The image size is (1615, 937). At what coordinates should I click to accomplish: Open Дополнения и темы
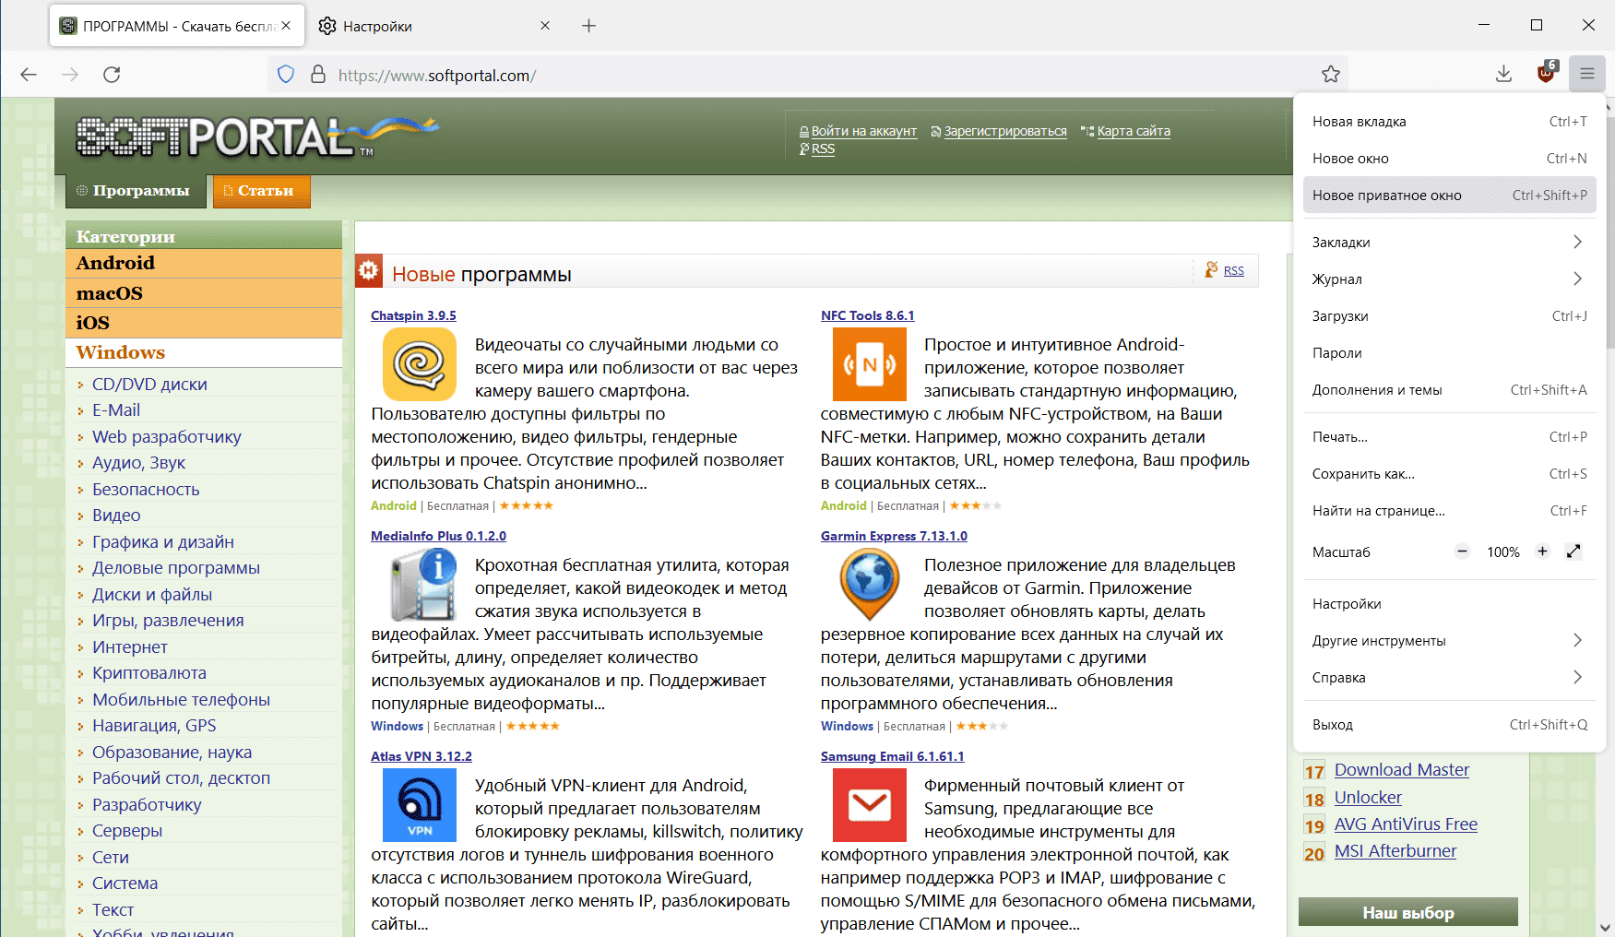[x=1449, y=389]
